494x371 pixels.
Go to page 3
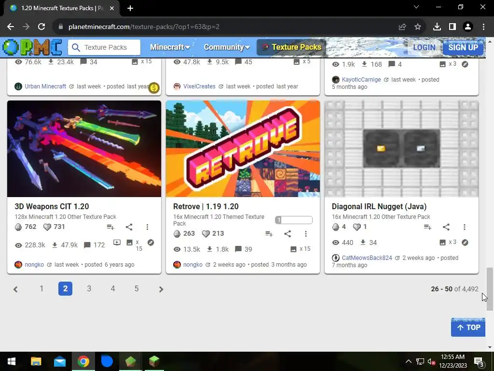pyautogui.click(x=89, y=289)
